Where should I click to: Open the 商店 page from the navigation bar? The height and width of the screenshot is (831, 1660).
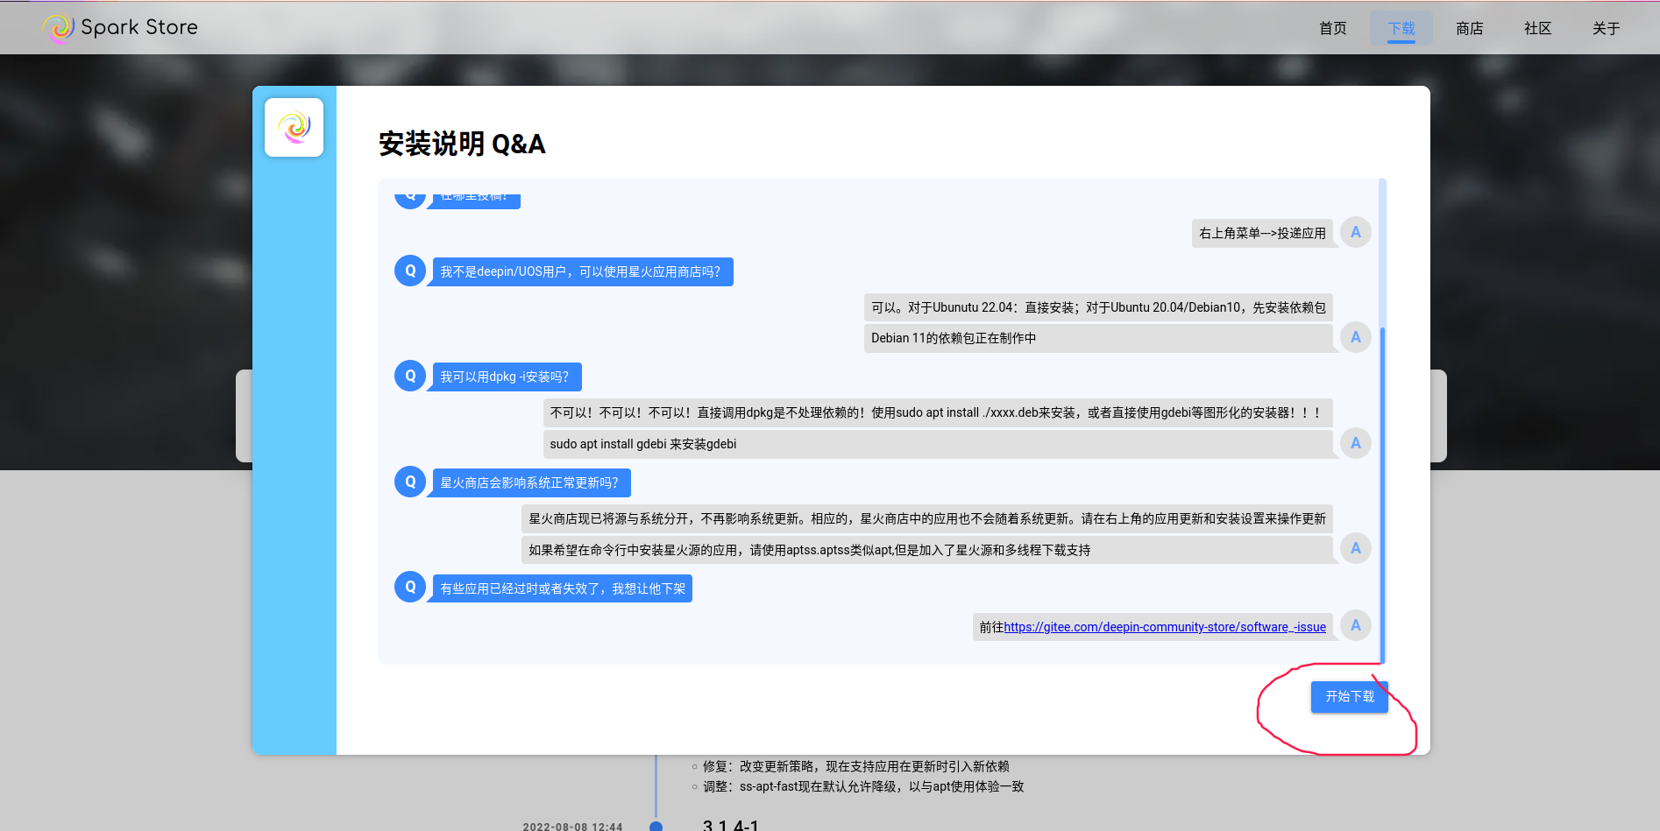[x=1469, y=28]
